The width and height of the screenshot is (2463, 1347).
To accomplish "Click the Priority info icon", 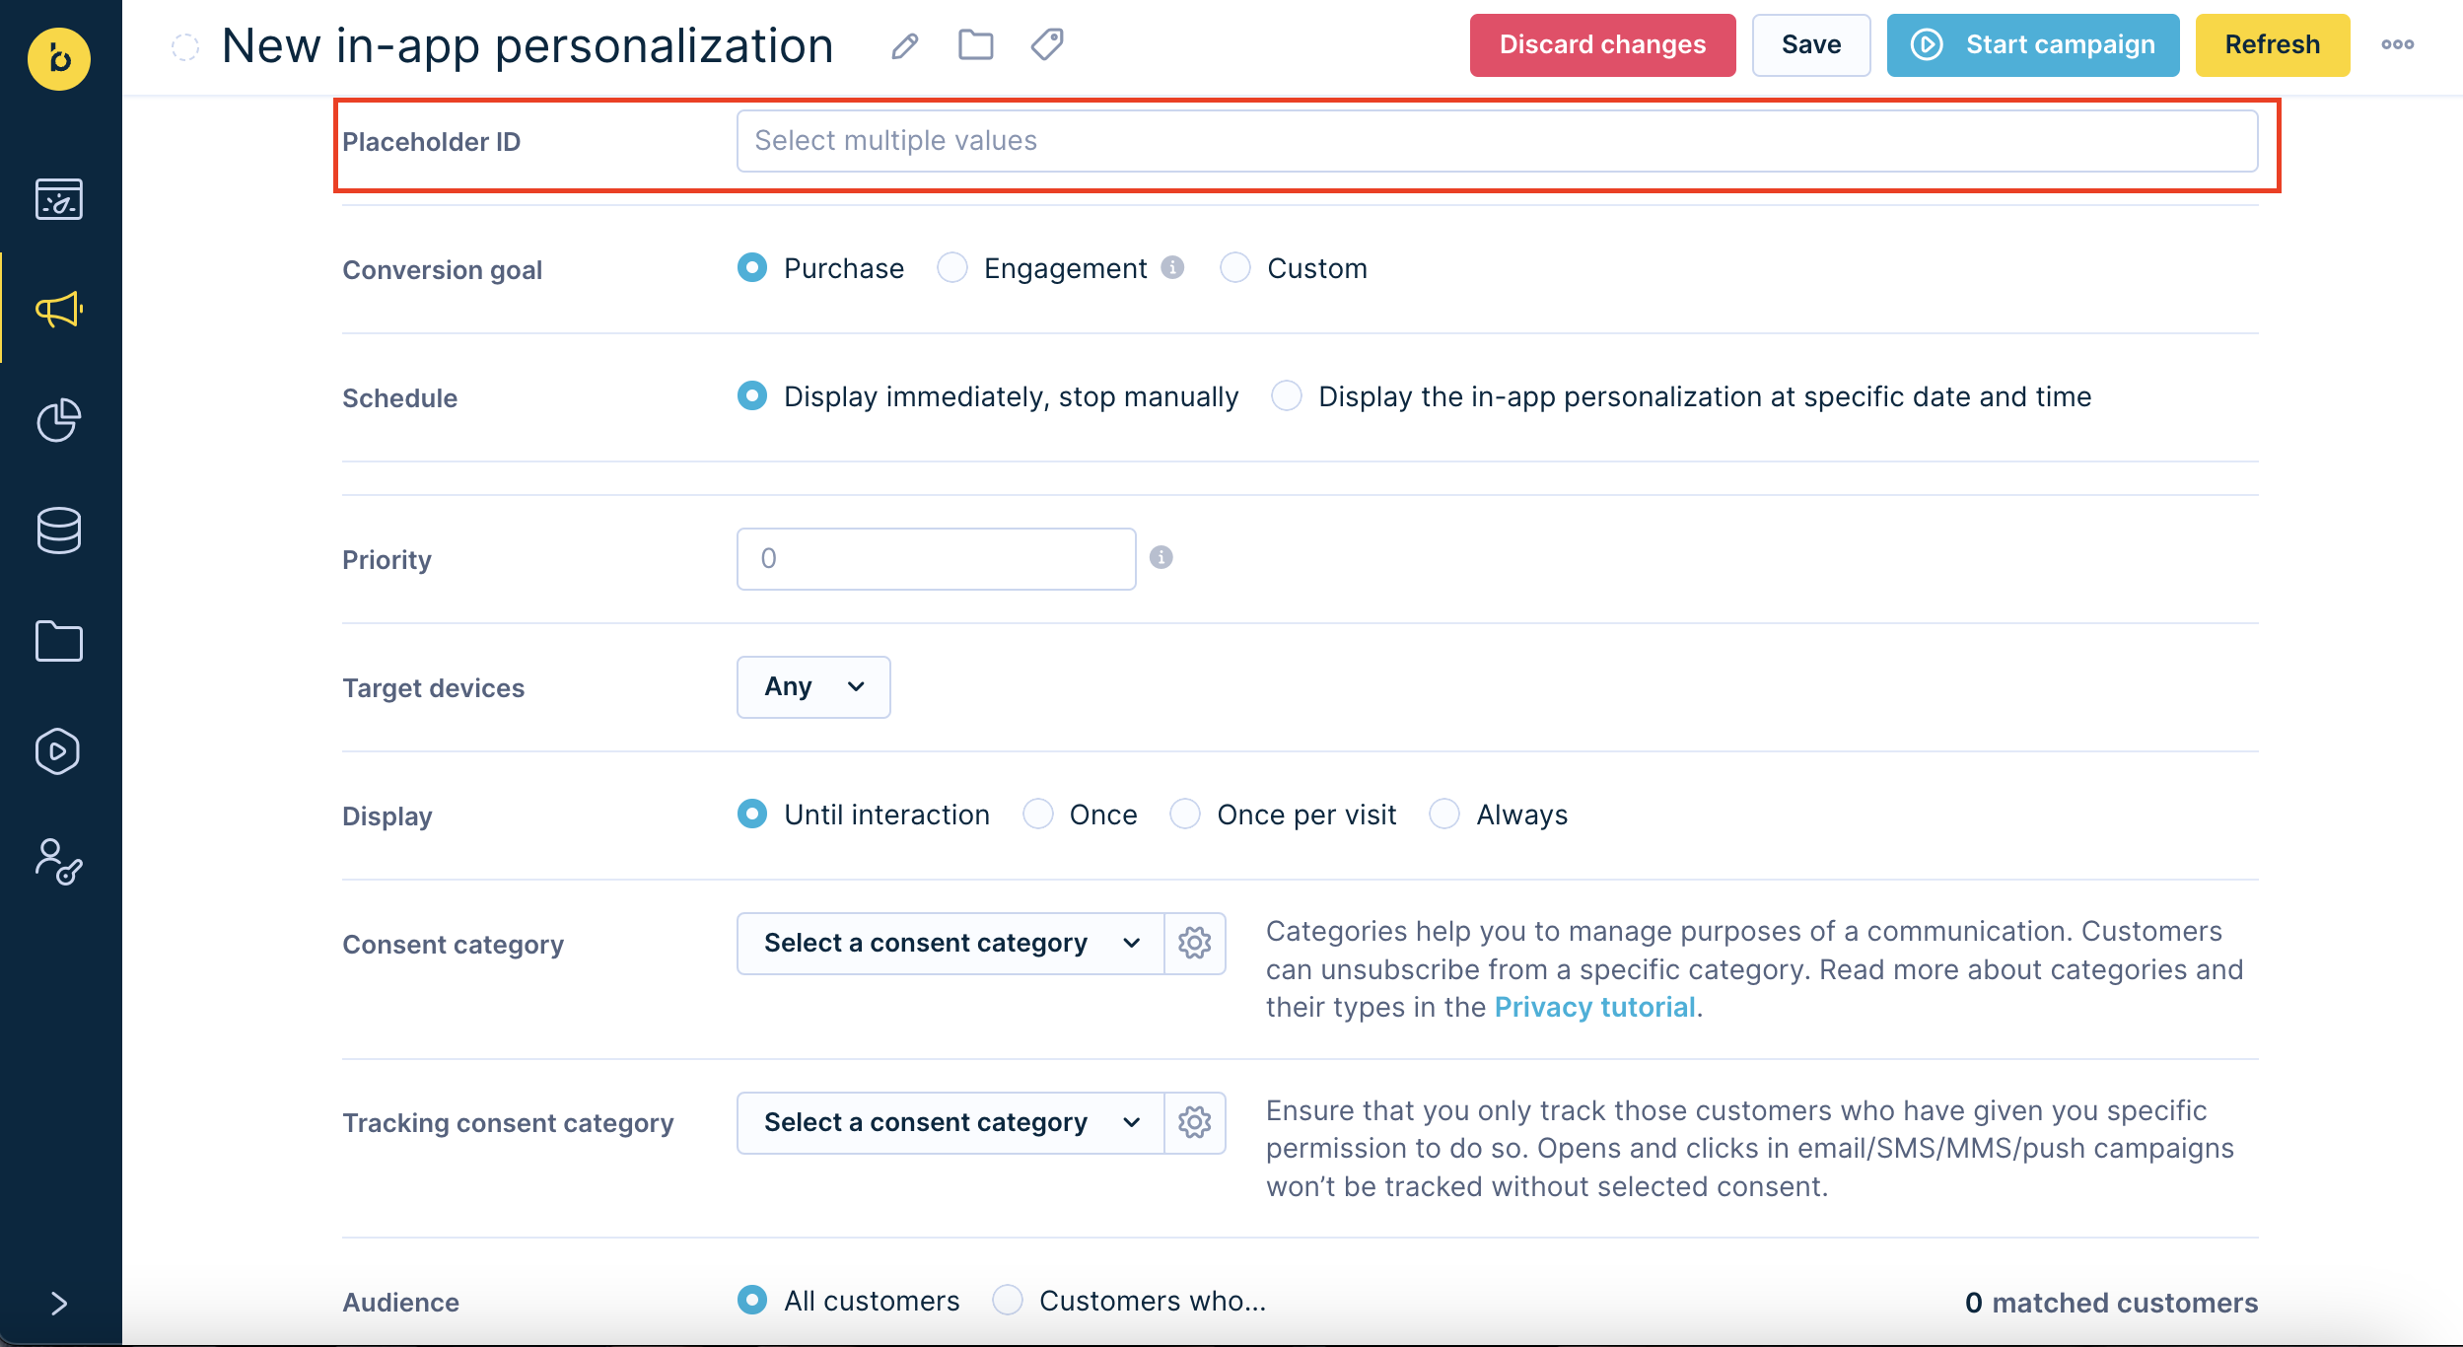I will point(1161,558).
